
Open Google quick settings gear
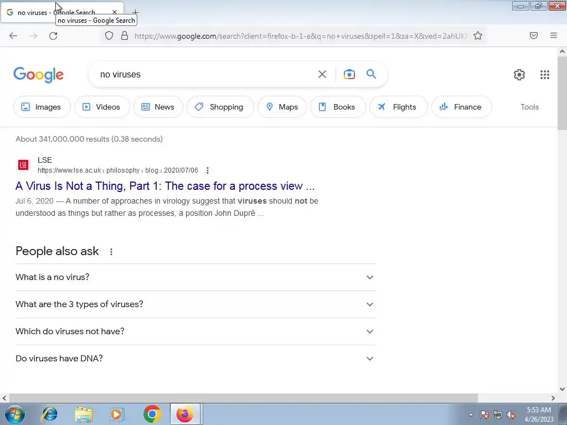click(519, 75)
